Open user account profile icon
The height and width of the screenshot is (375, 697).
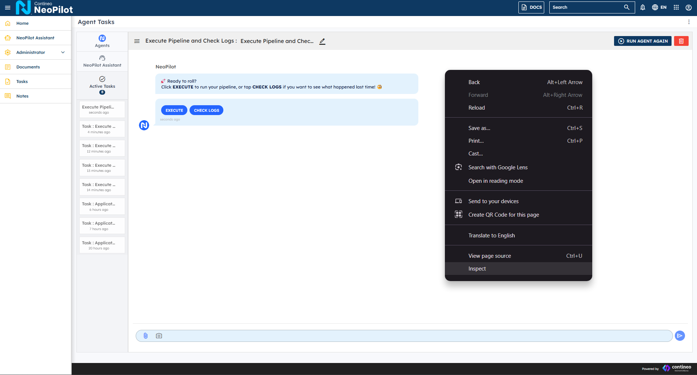pyautogui.click(x=689, y=7)
